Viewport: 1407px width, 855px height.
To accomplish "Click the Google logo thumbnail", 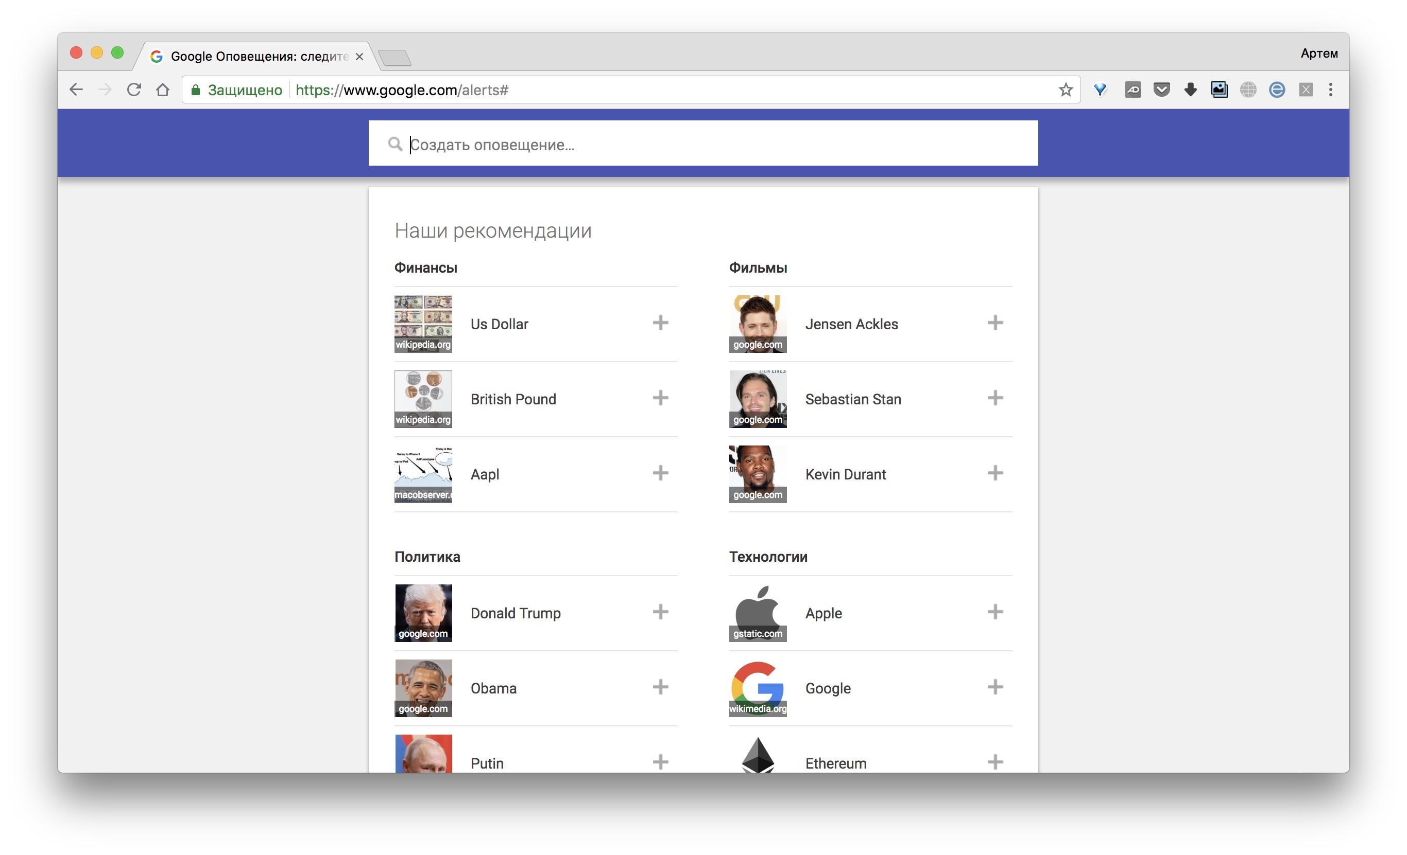I will pos(758,688).
